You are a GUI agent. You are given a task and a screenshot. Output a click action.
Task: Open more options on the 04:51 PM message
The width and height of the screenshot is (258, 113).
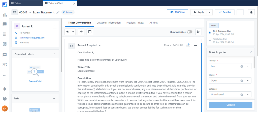[196, 46]
